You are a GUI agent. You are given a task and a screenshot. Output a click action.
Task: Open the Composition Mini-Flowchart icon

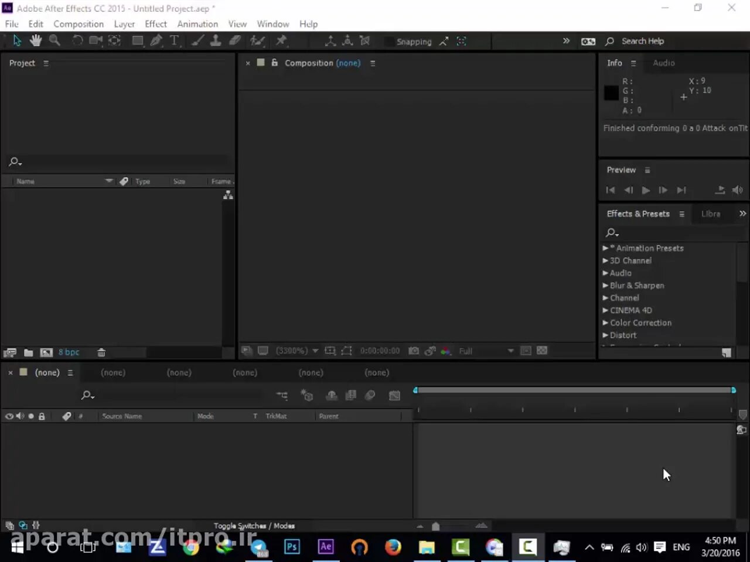coord(282,396)
